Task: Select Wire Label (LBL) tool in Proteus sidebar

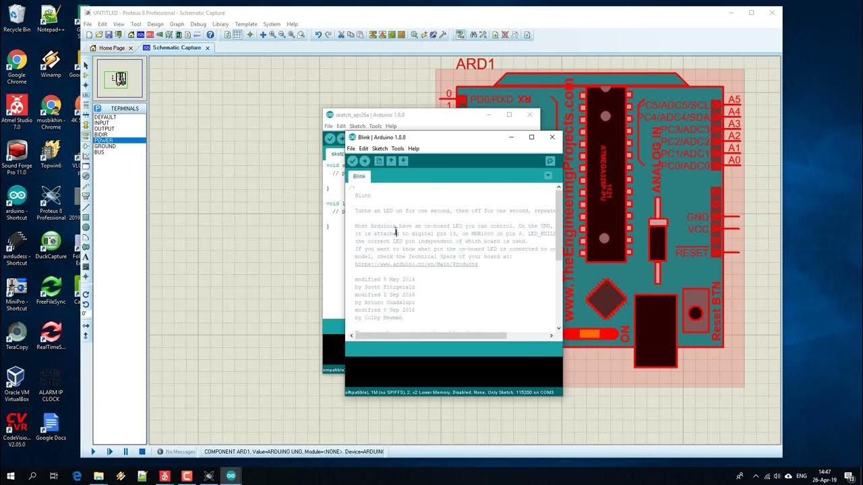Action: pyautogui.click(x=86, y=94)
